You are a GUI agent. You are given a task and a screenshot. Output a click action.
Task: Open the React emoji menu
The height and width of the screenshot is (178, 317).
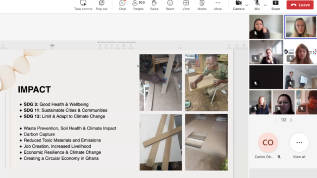(x=170, y=5)
